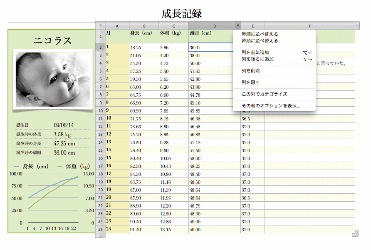Click the 身長 (cm) table header cell
Viewport: 371px width, 250px height.
click(144, 36)
